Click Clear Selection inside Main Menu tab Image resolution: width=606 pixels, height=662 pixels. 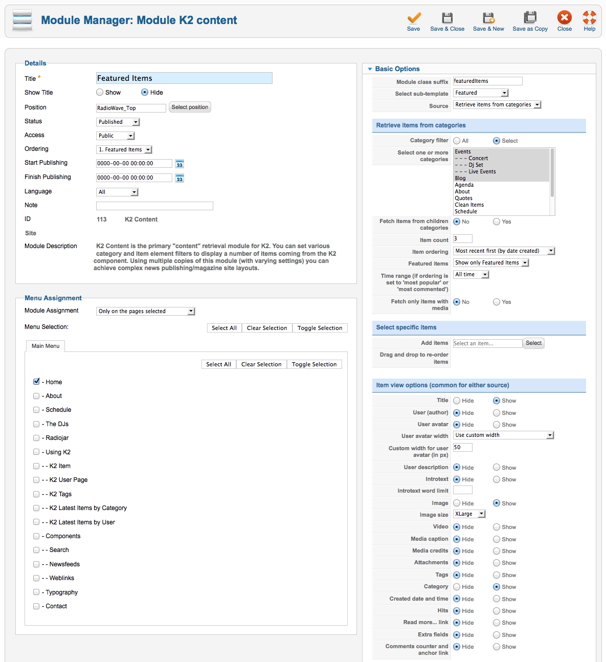pyautogui.click(x=261, y=364)
